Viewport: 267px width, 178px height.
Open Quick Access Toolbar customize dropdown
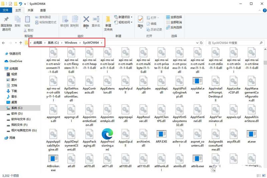[25, 4]
